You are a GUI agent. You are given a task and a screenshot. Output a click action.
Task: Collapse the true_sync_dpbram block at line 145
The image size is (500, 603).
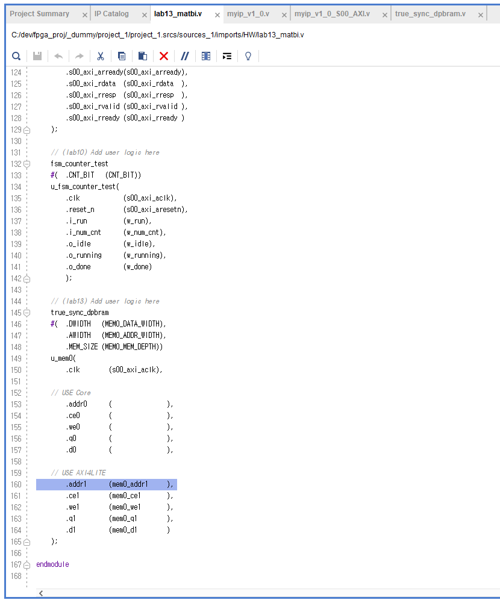pos(27,313)
